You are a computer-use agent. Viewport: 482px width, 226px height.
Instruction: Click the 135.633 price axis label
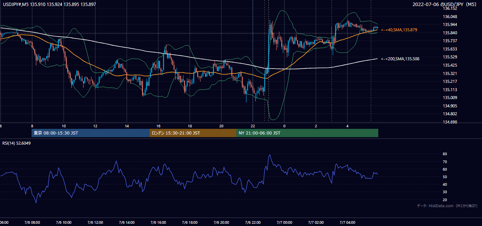coord(450,49)
